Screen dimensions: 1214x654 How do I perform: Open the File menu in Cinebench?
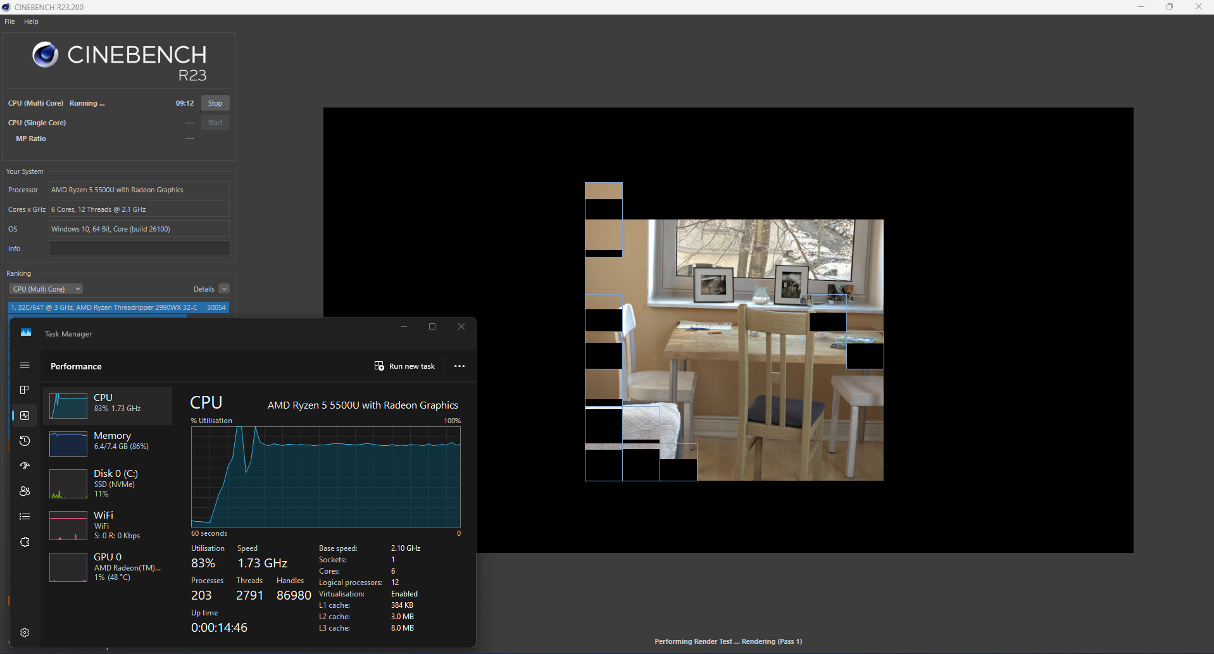[x=9, y=22]
